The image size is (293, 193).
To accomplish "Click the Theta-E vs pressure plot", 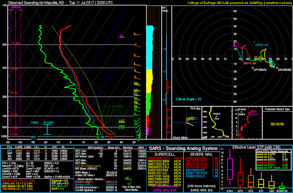I will point(217,123).
